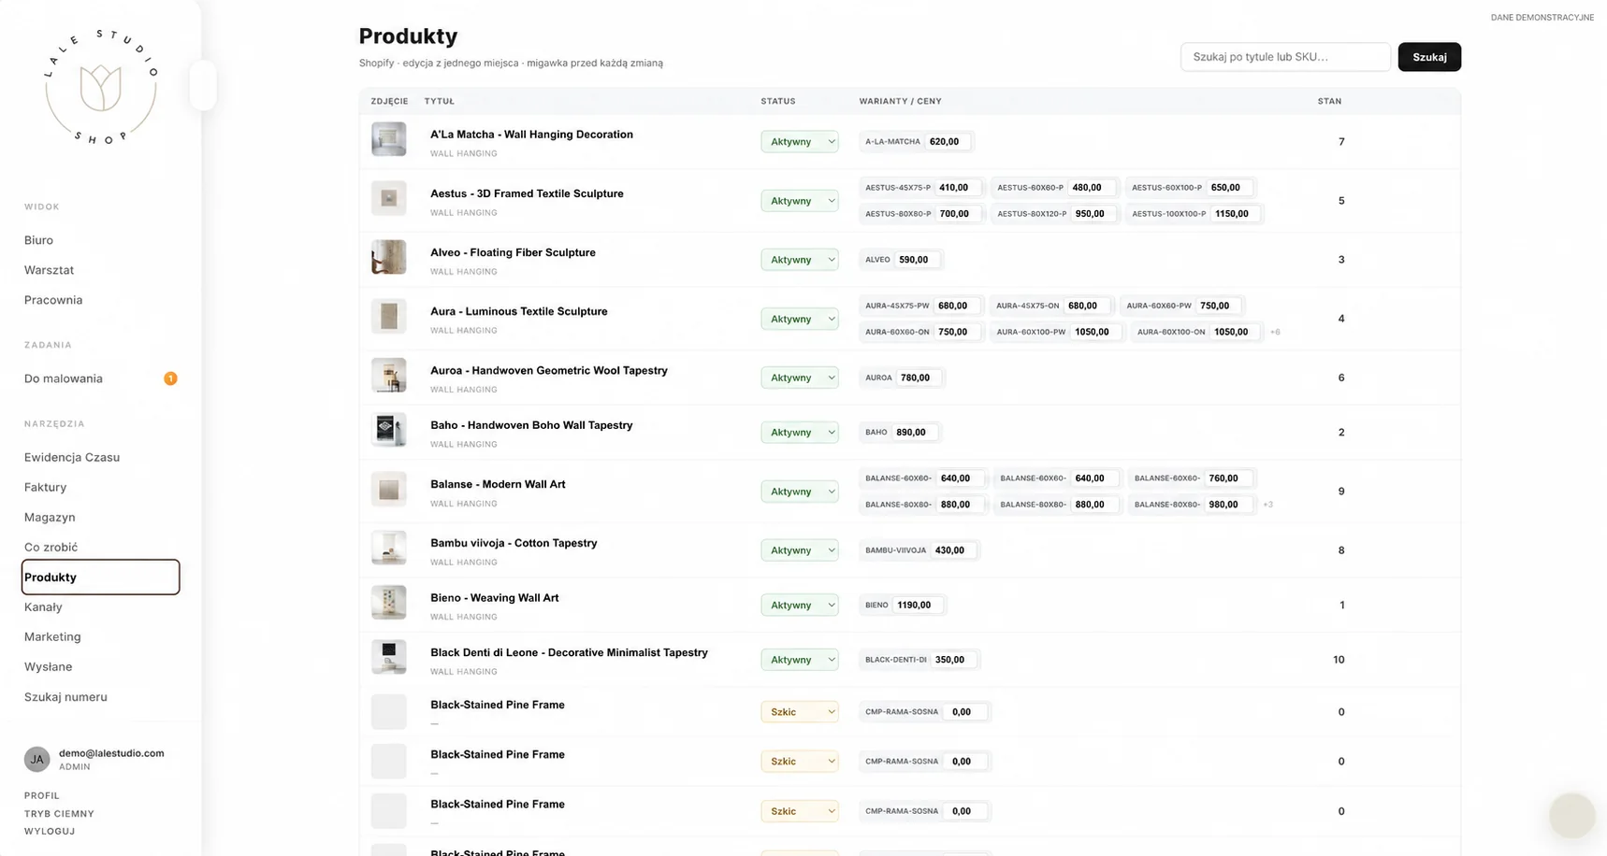Open status dropdown for A'La Matcha
The height and width of the screenshot is (856, 1607).
799,141
